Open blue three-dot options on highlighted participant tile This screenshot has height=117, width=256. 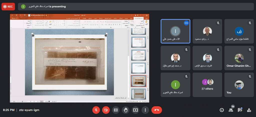pyautogui.click(x=186, y=23)
